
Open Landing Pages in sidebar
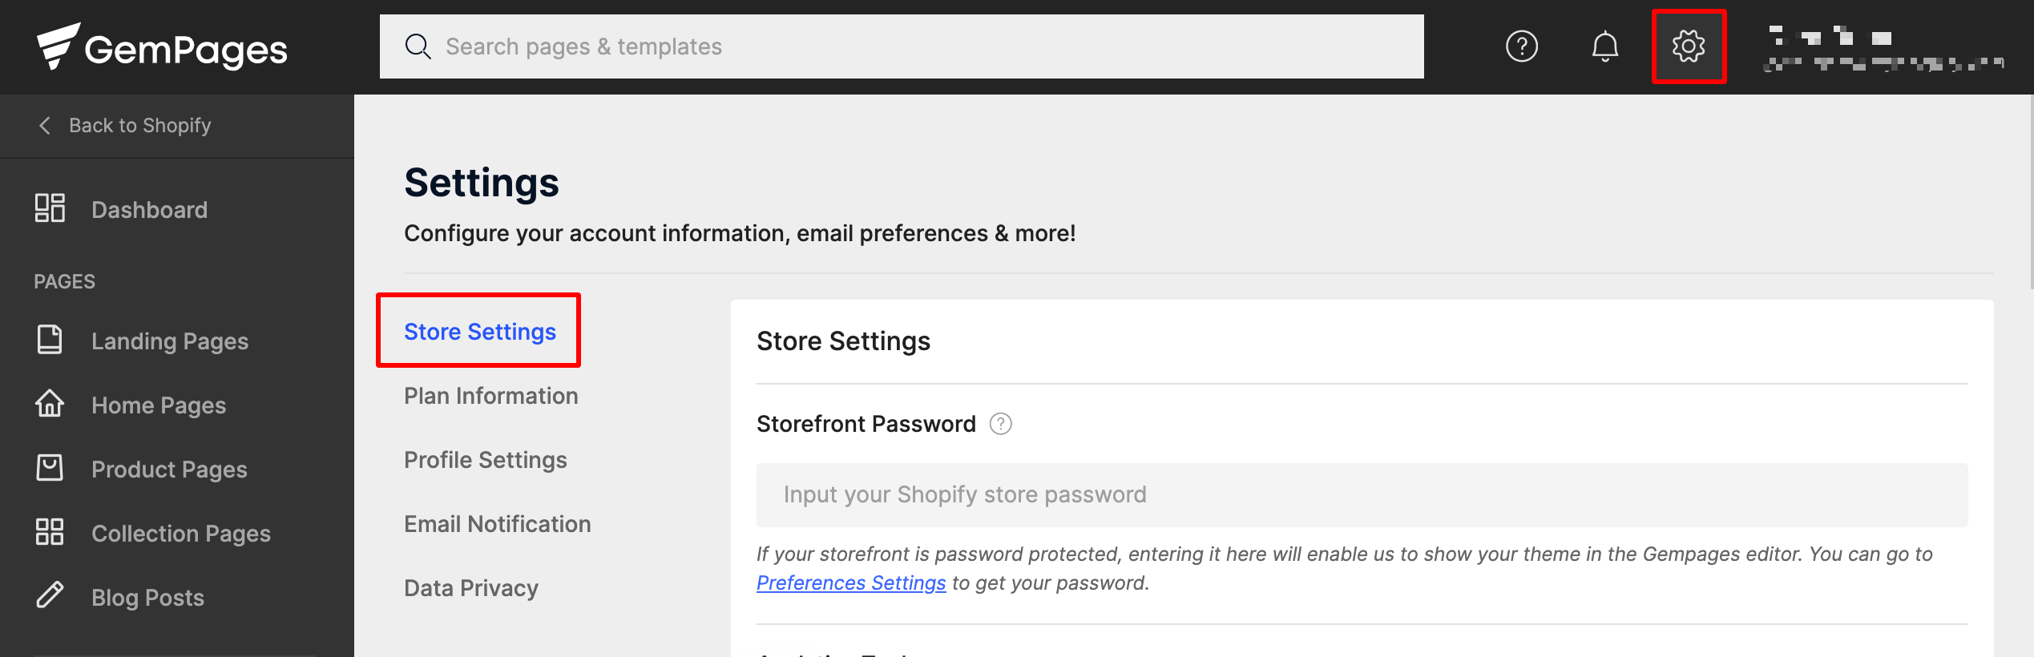(x=170, y=341)
